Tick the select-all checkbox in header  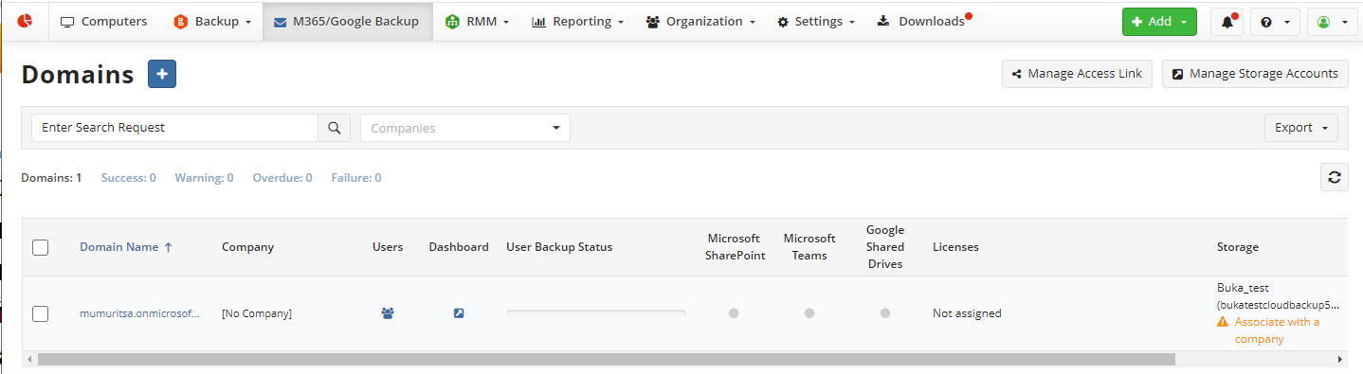40,247
